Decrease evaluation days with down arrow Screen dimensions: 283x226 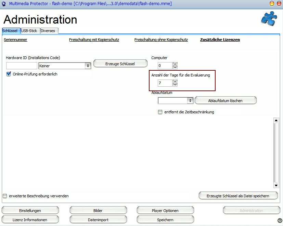pos(175,85)
